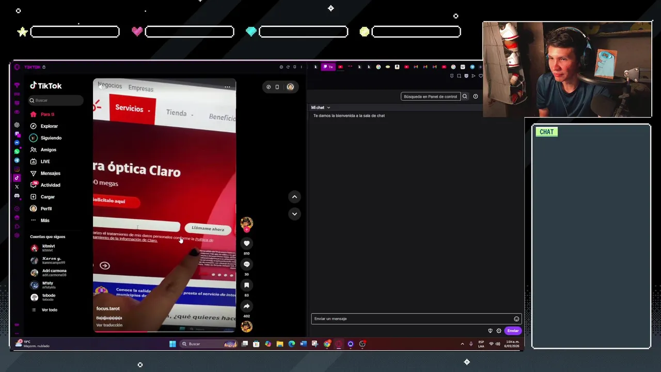Expand Ver todo followed accounts
The width and height of the screenshot is (661, 372).
pyautogui.click(x=50, y=310)
